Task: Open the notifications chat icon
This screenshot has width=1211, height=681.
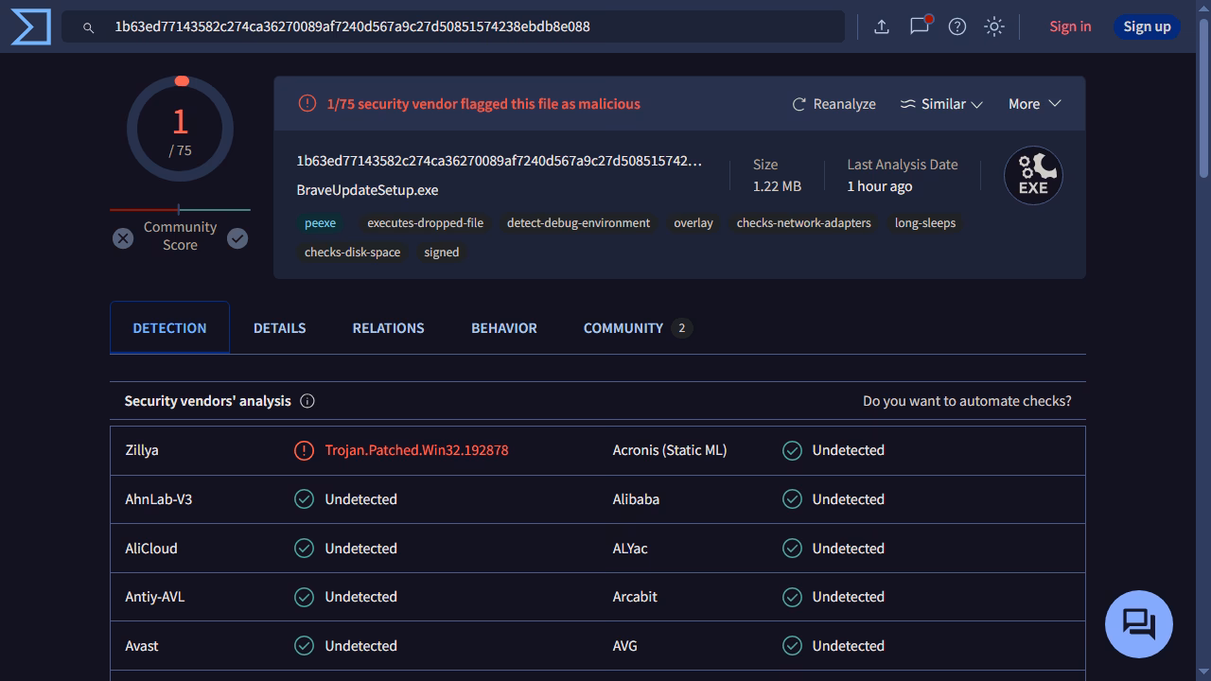Action: [x=920, y=26]
